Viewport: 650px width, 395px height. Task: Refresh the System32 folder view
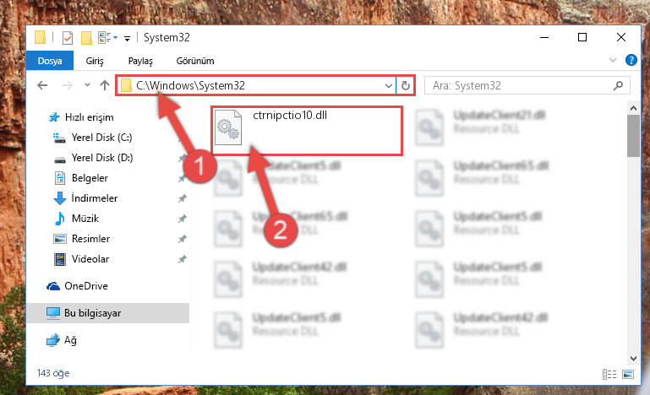pyautogui.click(x=406, y=85)
